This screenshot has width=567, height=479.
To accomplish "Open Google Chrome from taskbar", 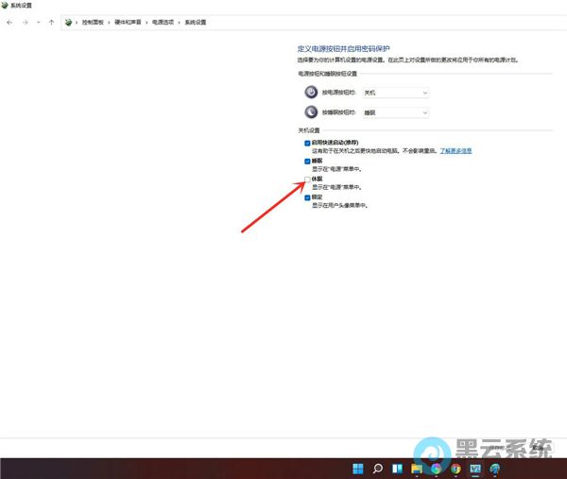I will click(455, 468).
